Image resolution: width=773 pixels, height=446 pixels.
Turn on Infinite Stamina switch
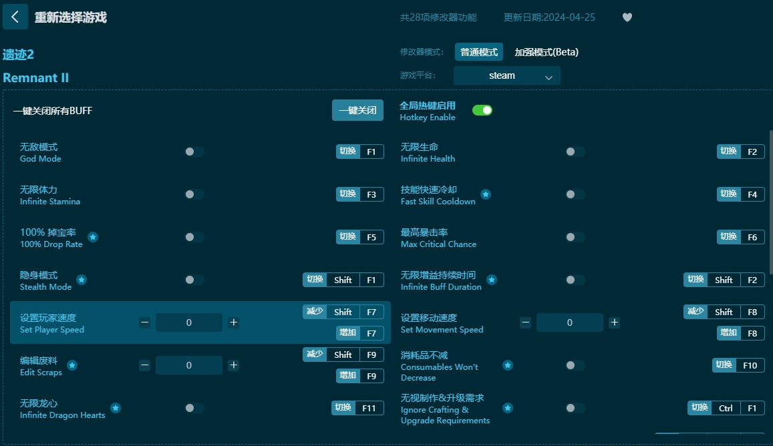tap(194, 194)
